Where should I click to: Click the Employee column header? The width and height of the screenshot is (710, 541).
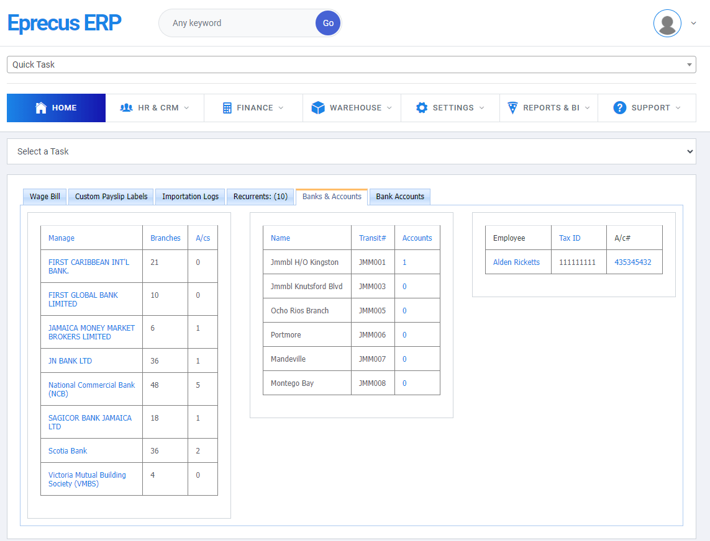pyautogui.click(x=509, y=238)
